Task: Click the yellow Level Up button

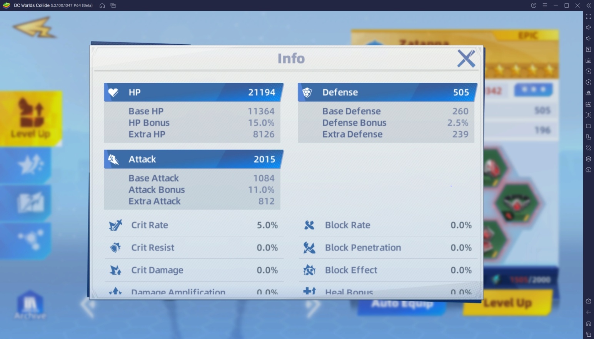Action: pos(508,303)
